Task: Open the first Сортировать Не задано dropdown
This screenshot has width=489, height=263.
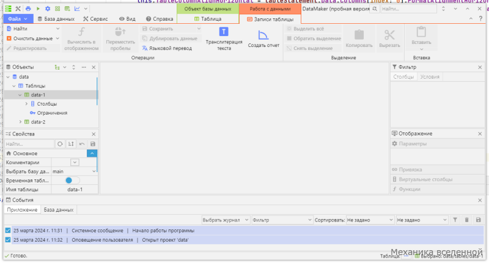Action: tap(370, 220)
